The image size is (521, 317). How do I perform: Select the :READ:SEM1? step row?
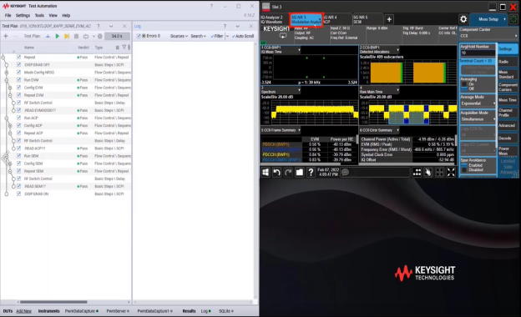coord(66,186)
